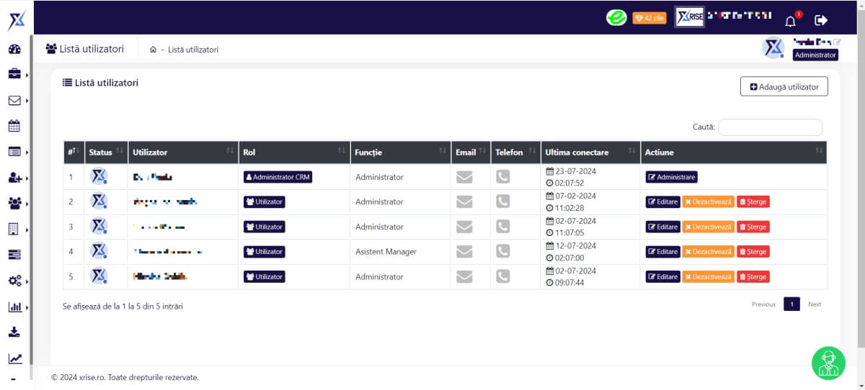Open the dashboard gauge icon in sidebar
This screenshot has height=390, width=865.
point(14,50)
